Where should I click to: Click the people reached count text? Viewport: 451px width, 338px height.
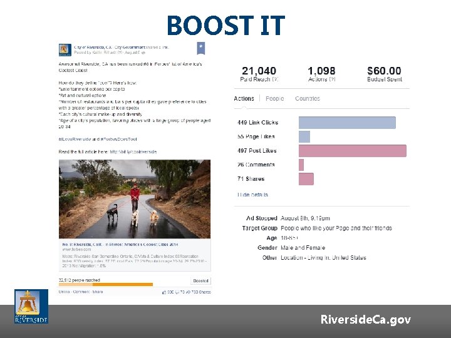(80, 280)
